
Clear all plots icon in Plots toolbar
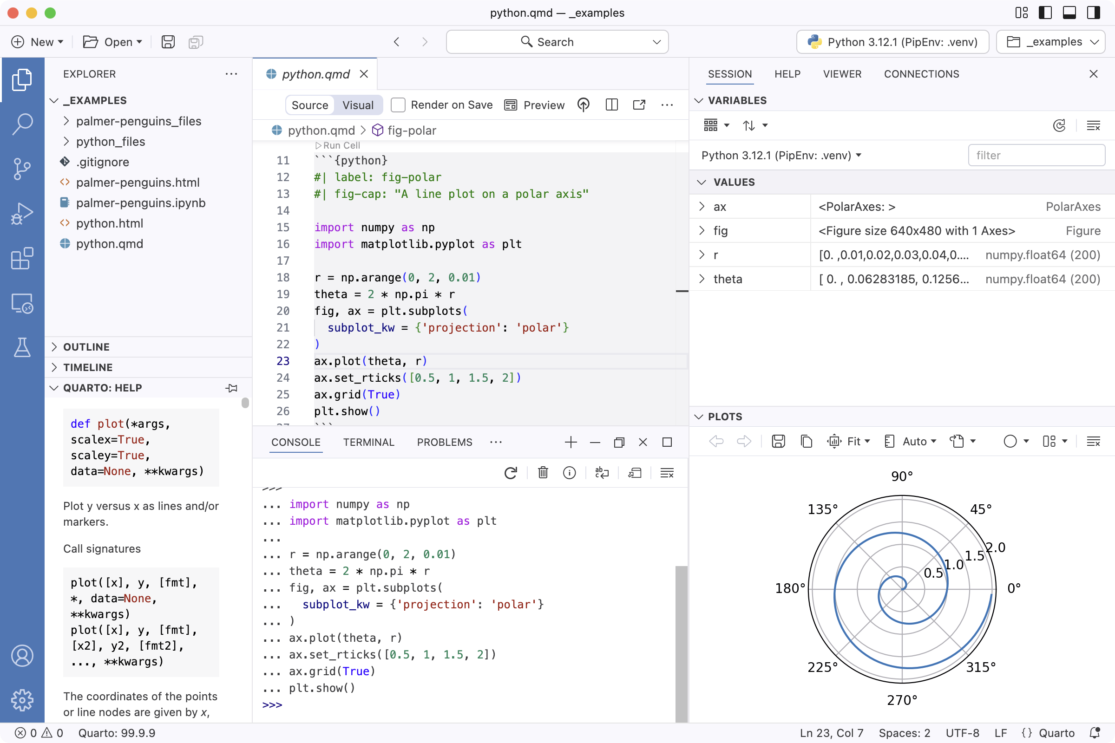pos(1093,441)
